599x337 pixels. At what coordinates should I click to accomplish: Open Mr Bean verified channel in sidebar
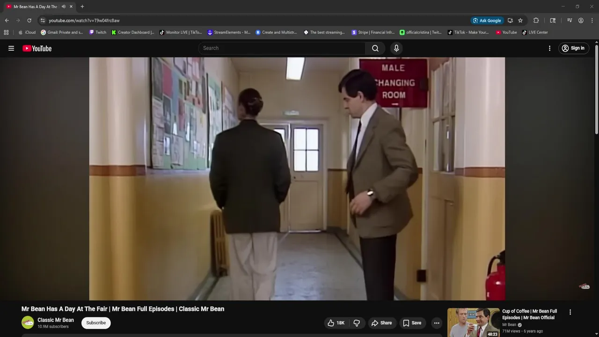coord(512,325)
